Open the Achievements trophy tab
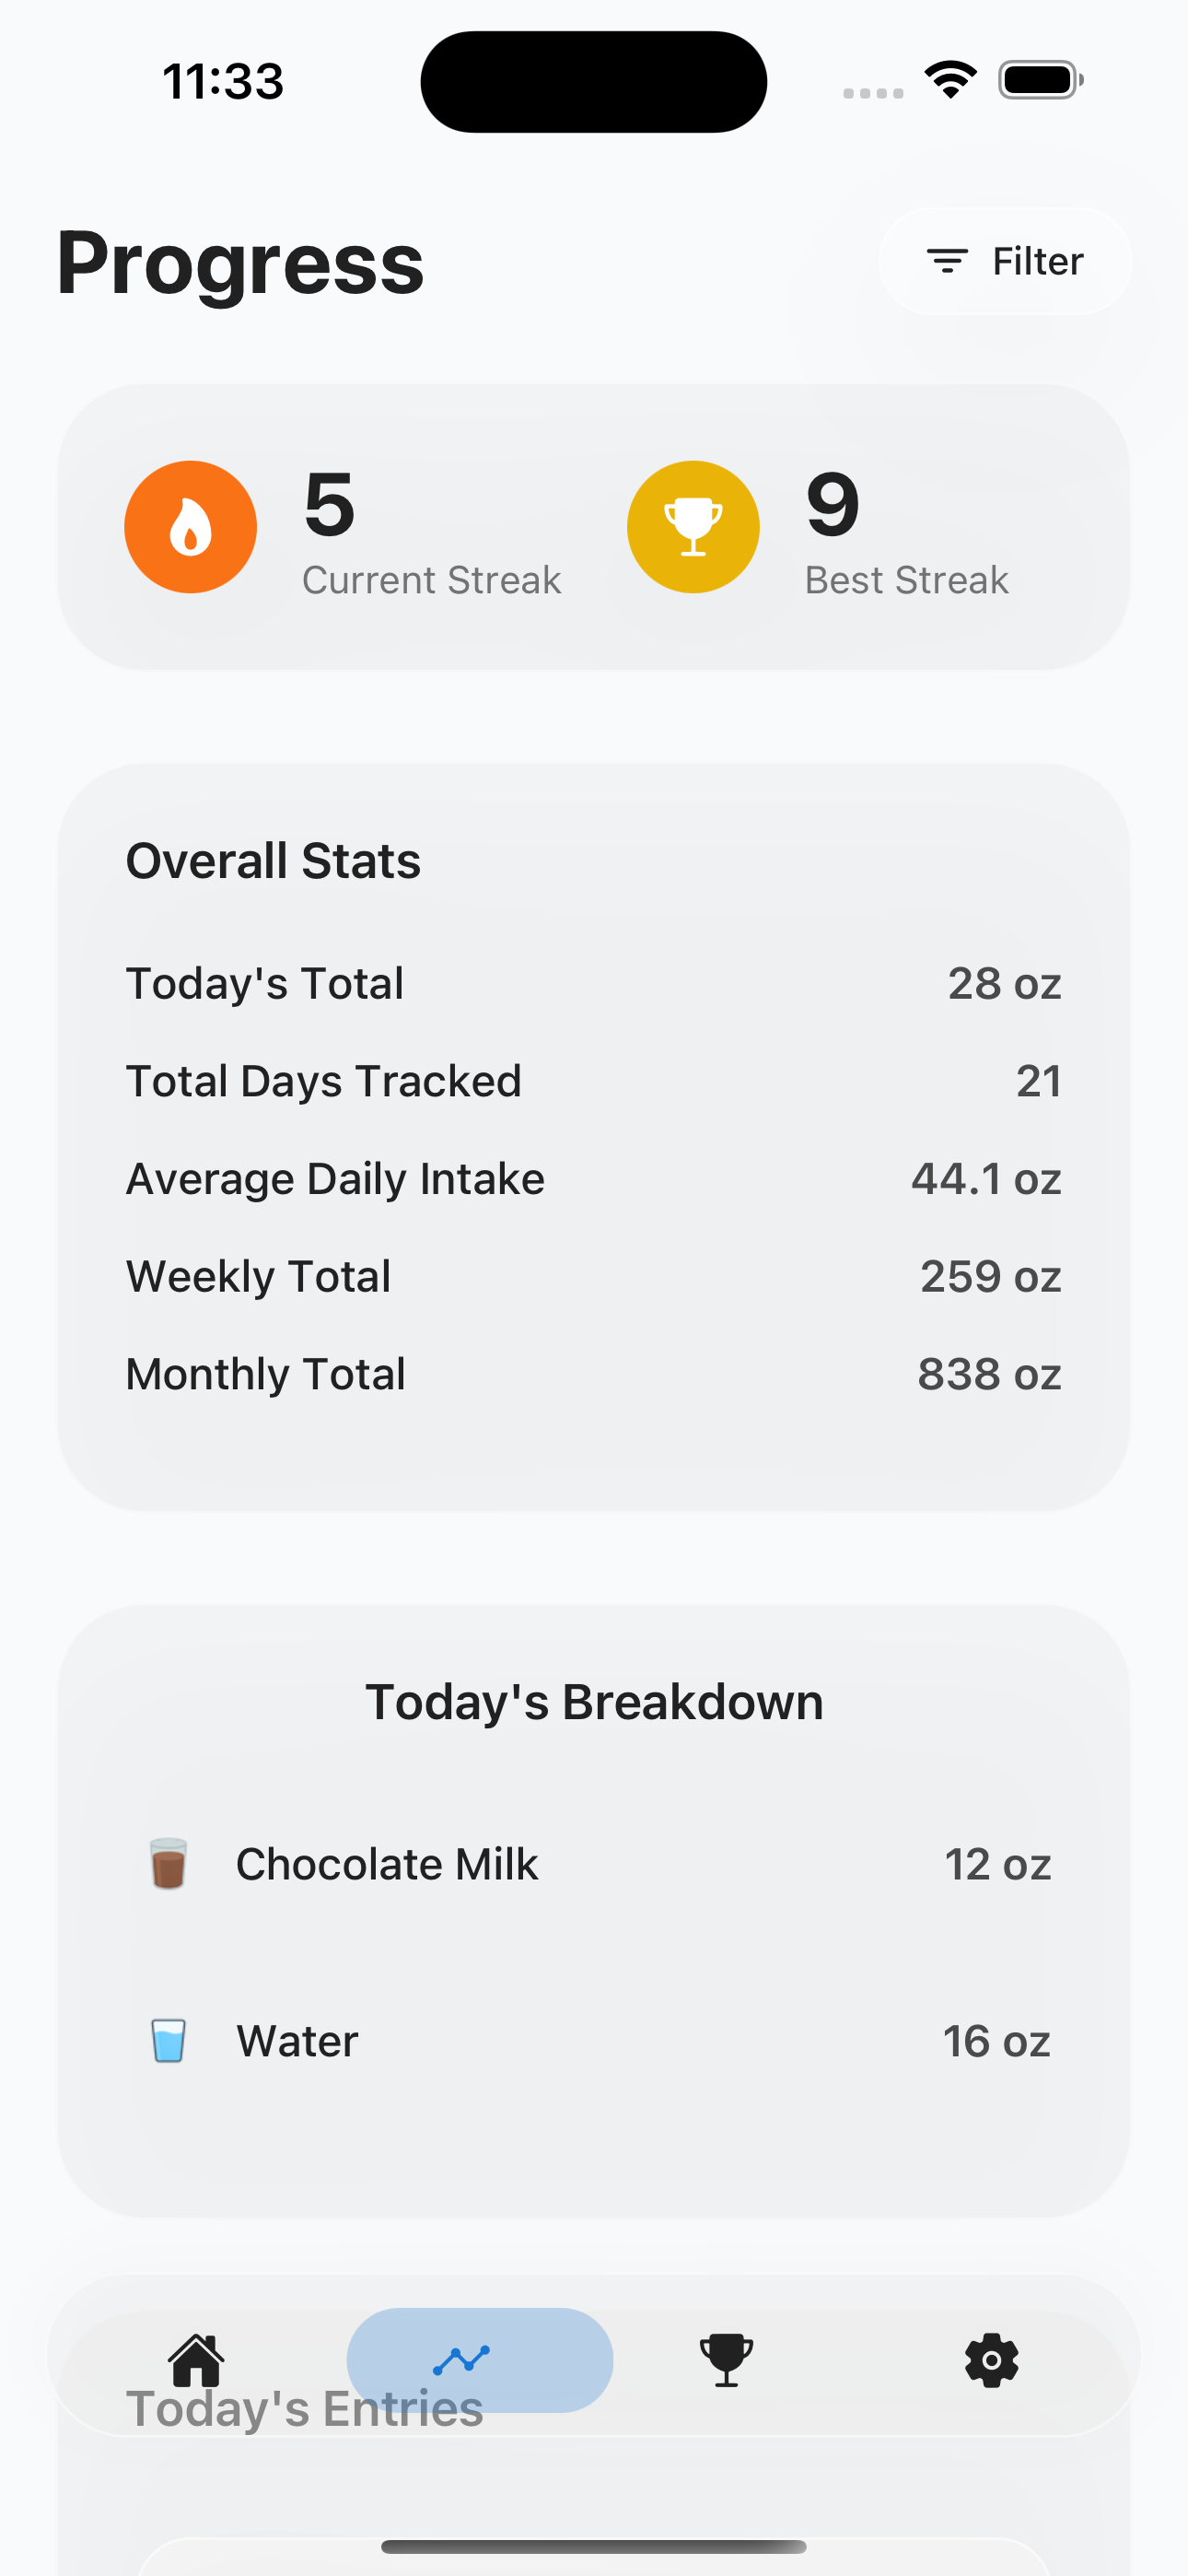Image resolution: width=1188 pixels, height=2576 pixels. coord(726,2360)
